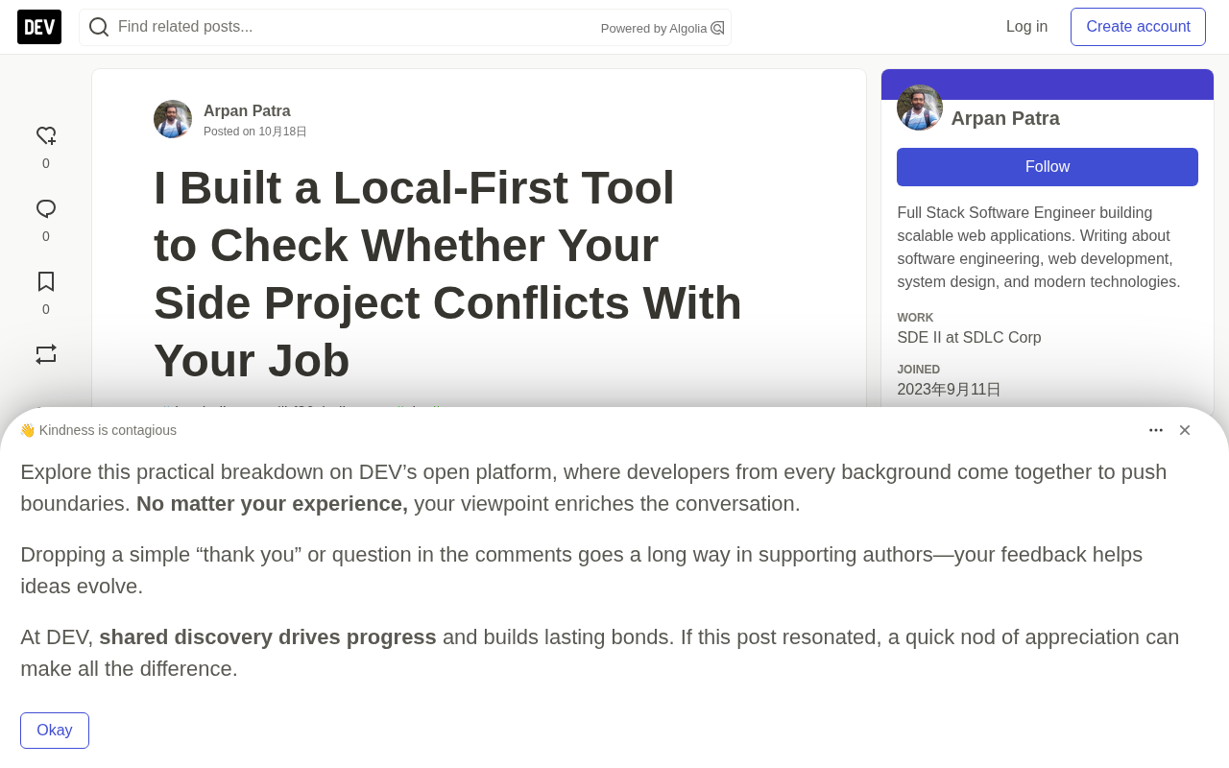Open Arpan Patra profile name in sidebar
This screenshot has width=1229, height=768.
pos(1005,118)
